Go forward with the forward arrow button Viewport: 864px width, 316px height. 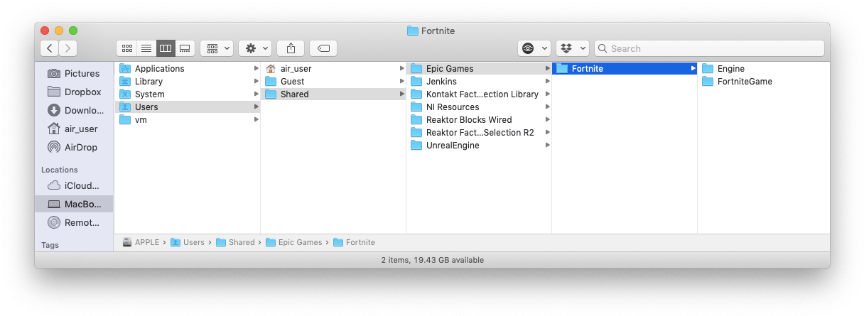point(68,48)
